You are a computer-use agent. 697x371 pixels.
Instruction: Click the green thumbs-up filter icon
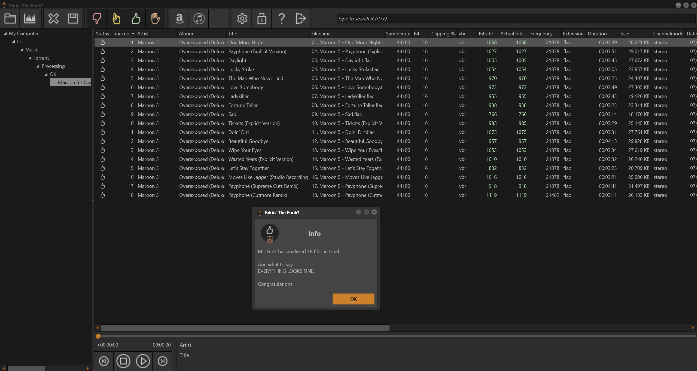[136, 19]
